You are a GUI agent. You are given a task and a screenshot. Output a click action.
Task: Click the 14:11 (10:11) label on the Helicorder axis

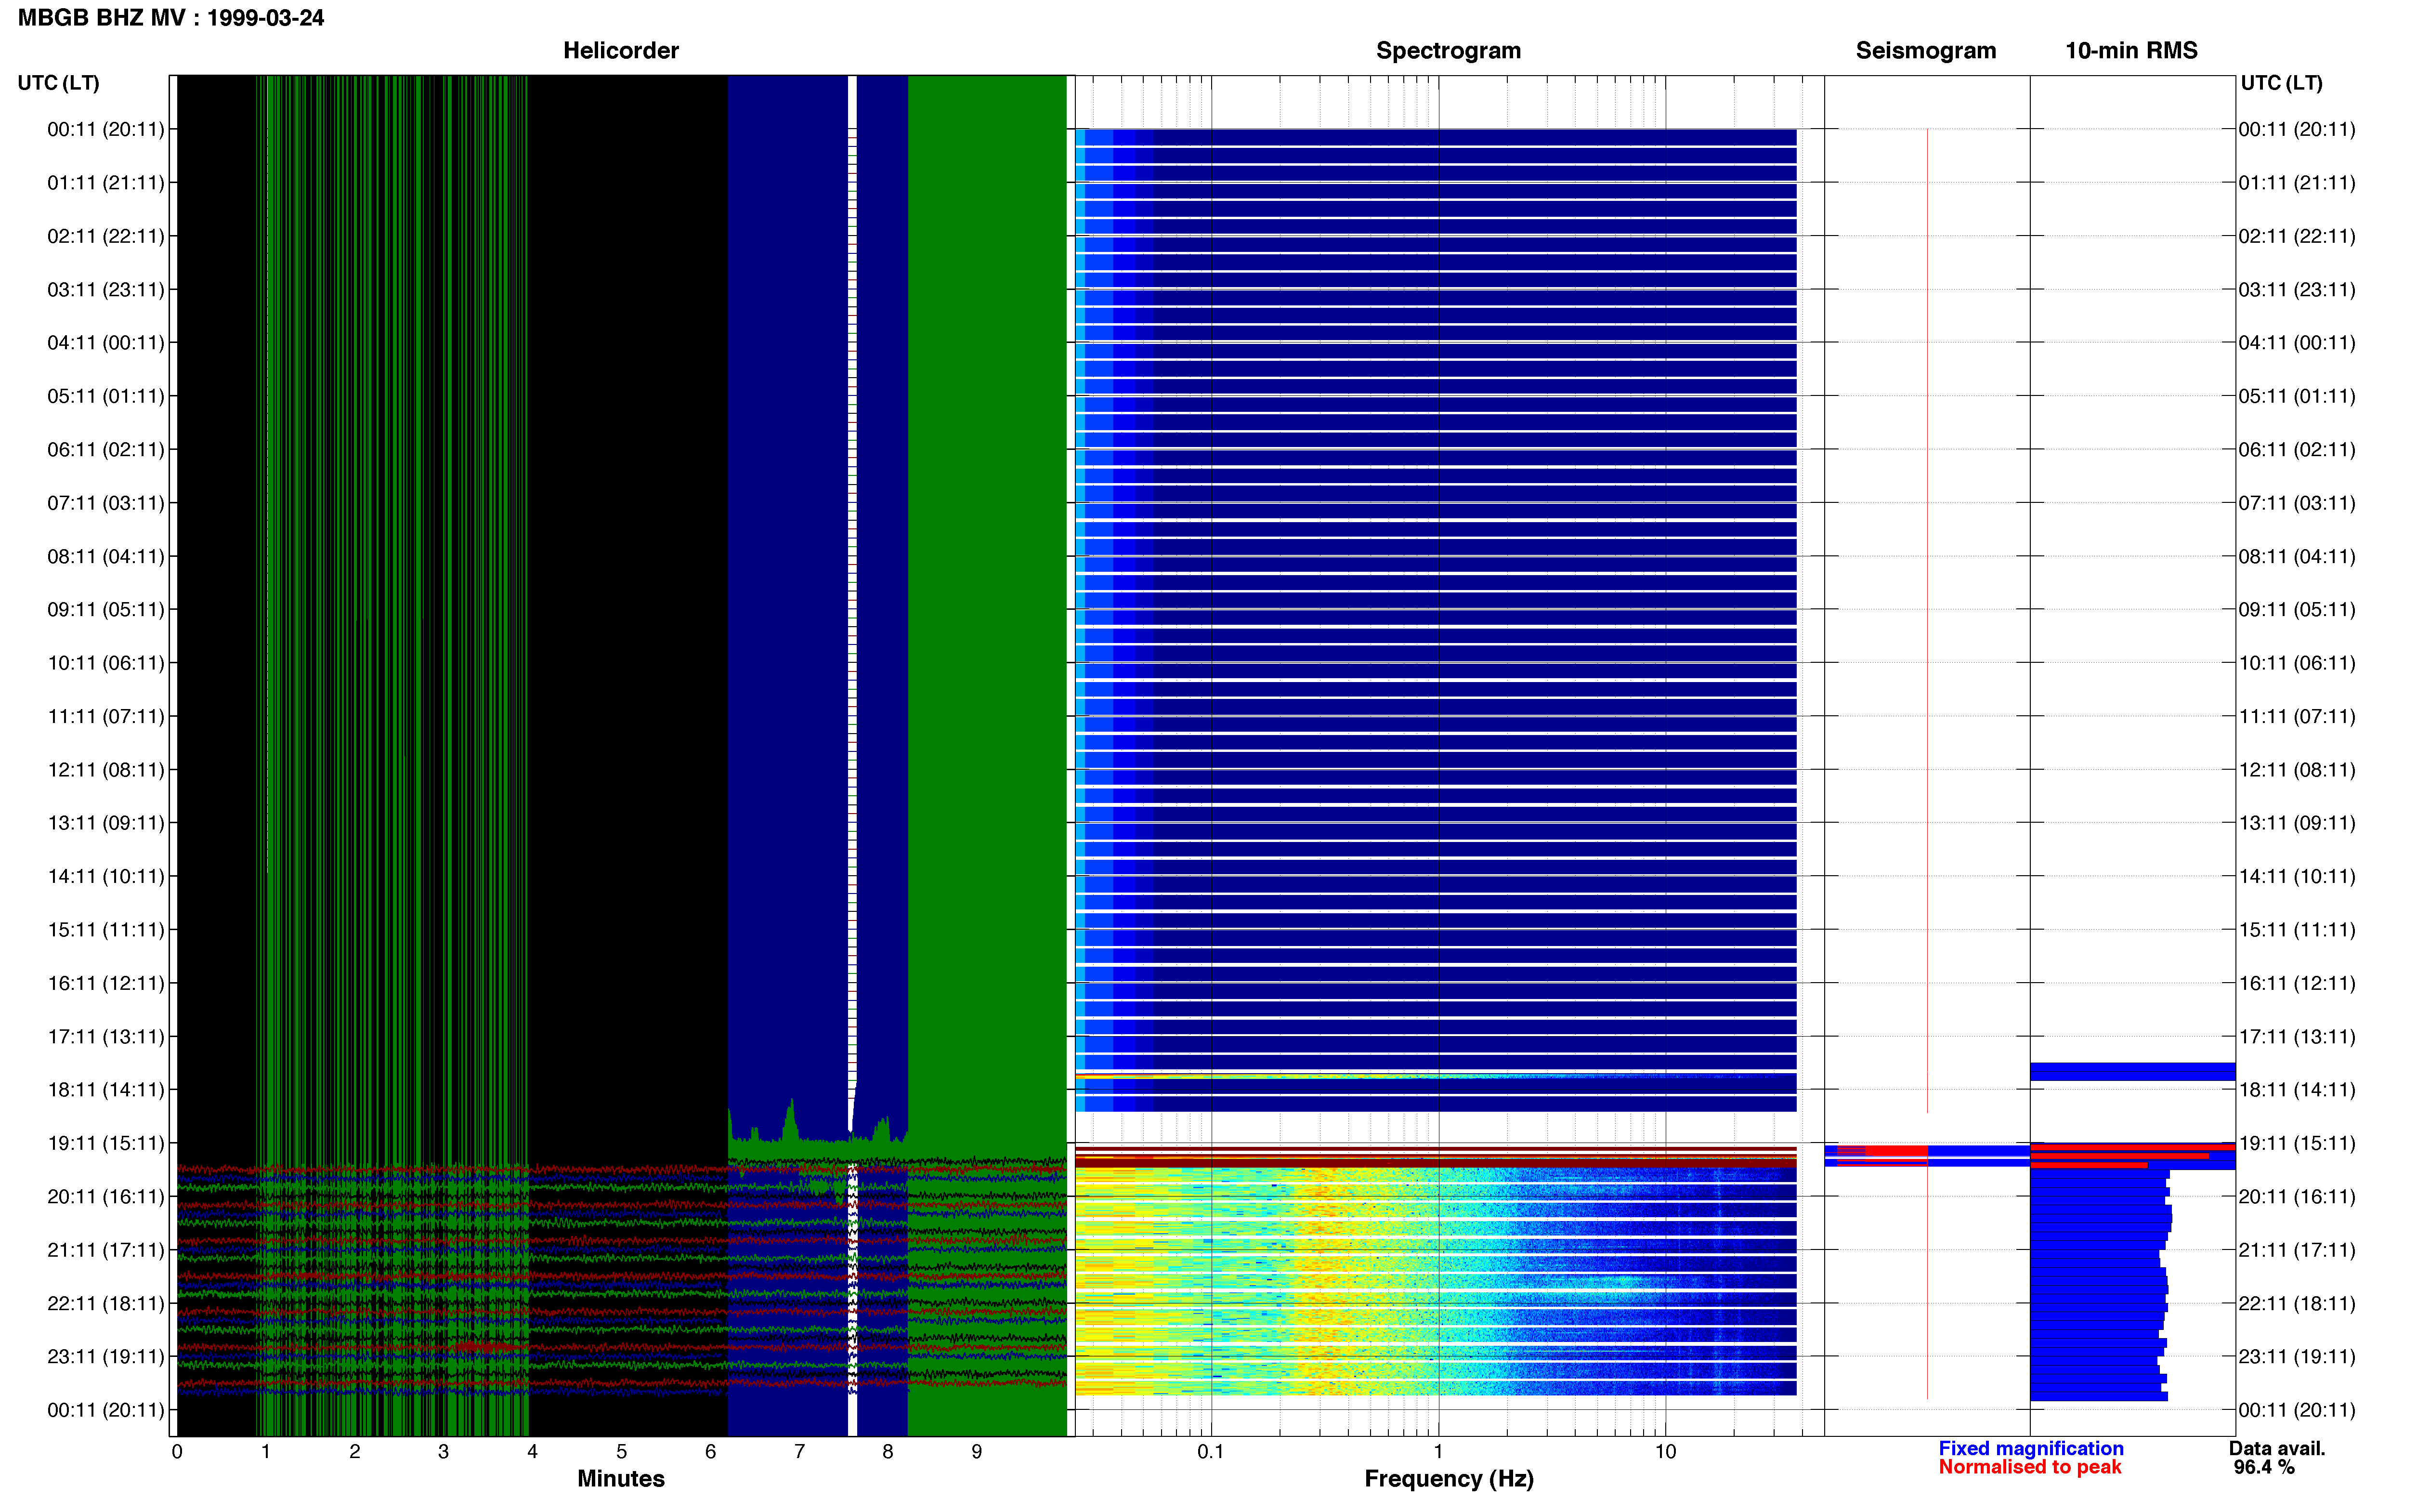coord(106,876)
